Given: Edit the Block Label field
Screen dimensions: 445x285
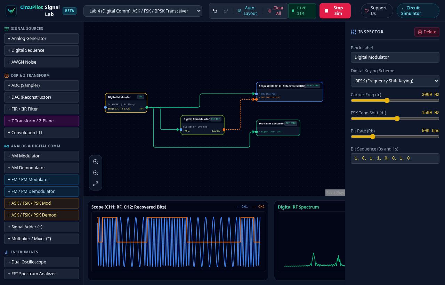Looking at the screenshot, I should click(395, 57).
